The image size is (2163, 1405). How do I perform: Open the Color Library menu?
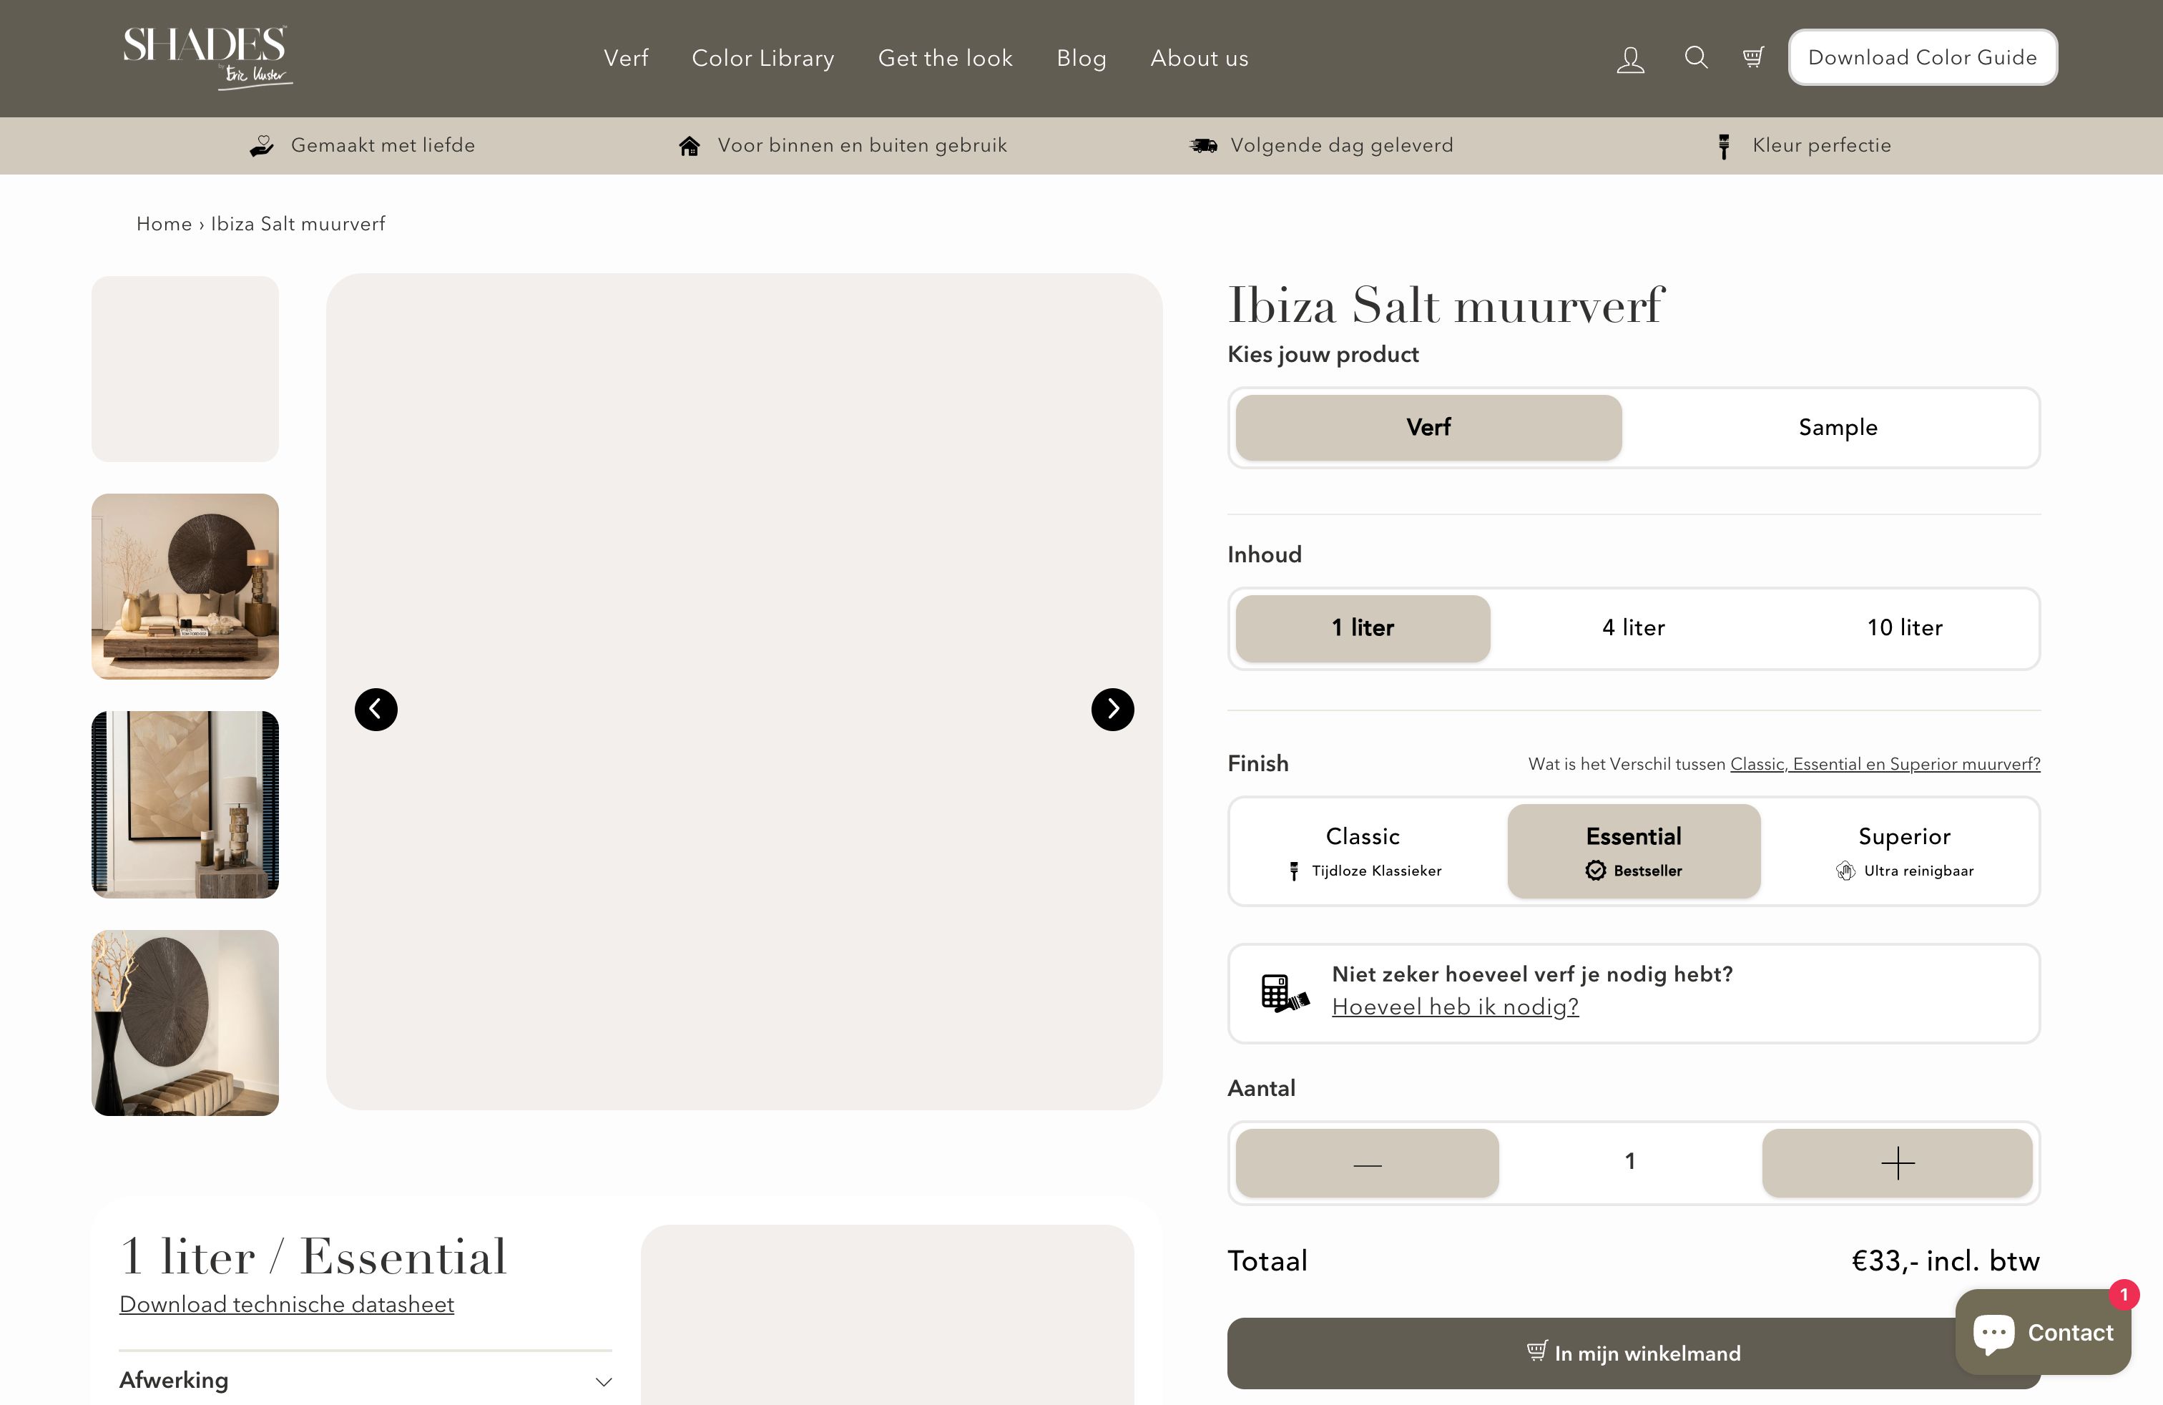coord(762,58)
